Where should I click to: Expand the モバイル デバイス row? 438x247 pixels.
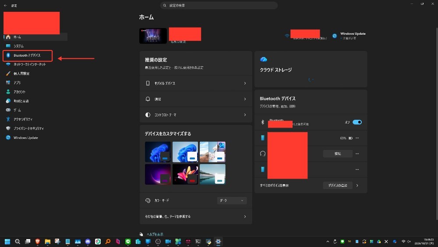[196, 83]
